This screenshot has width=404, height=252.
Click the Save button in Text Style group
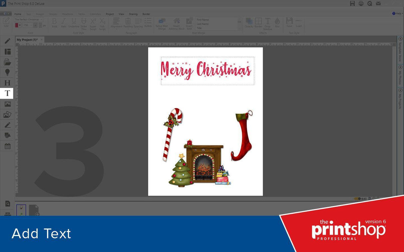tap(289, 23)
